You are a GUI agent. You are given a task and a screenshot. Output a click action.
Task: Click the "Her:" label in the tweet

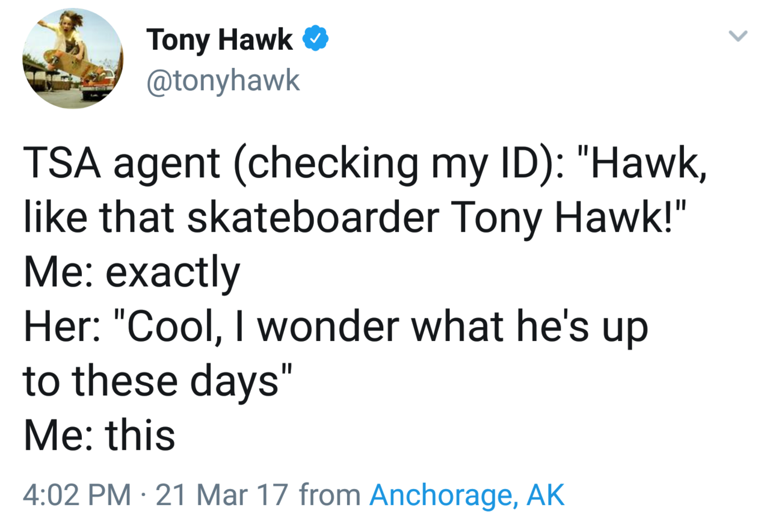pyautogui.click(x=57, y=326)
